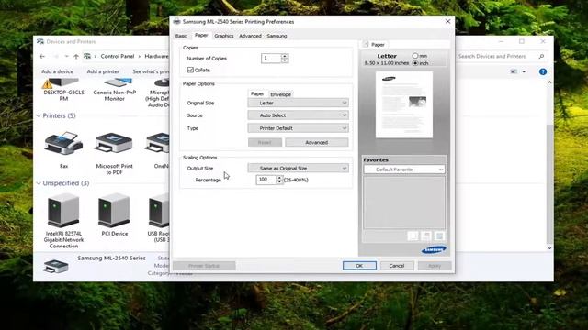The image size is (588, 330).
Task: Click the Cancel button
Action: (397, 266)
